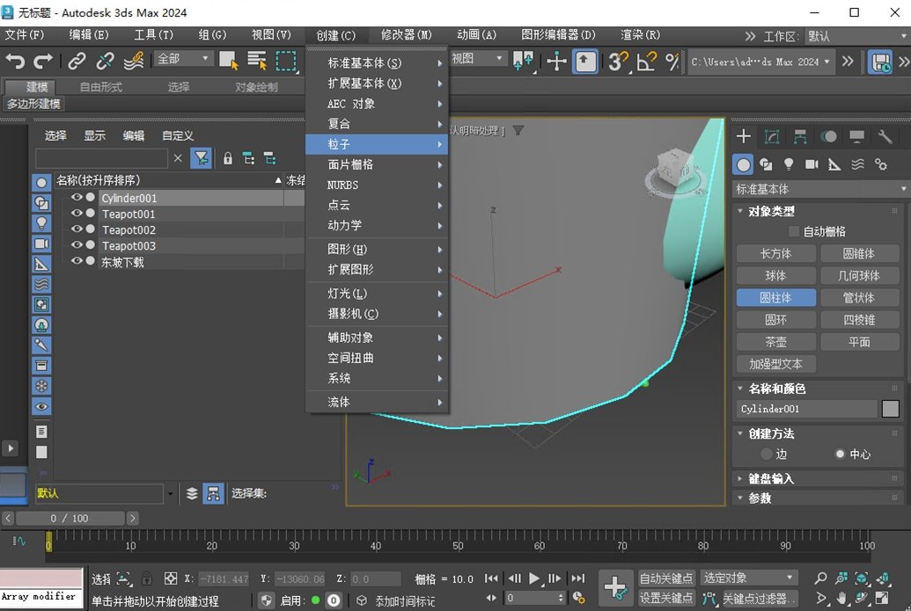Open the 修改器(M) menu
The image size is (911, 611).
(406, 35)
